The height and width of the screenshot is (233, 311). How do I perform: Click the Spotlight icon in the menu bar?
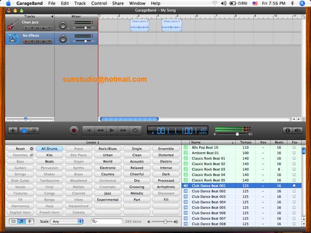click(x=302, y=4)
